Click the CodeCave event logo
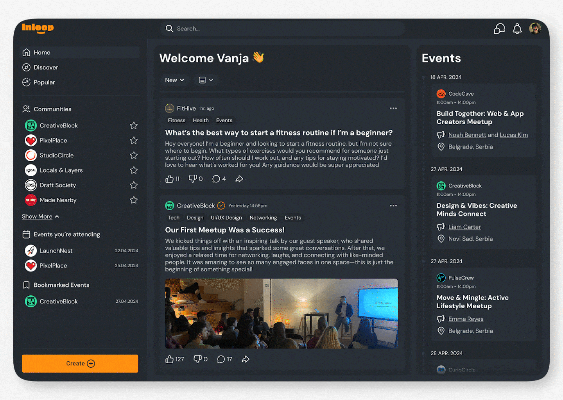The width and height of the screenshot is (563, 400). [441, 94]
